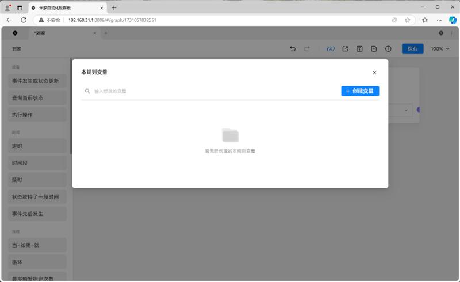The image size is (460, 282).
Task: Open the browser favorites list icon
Action: (425, 20)
